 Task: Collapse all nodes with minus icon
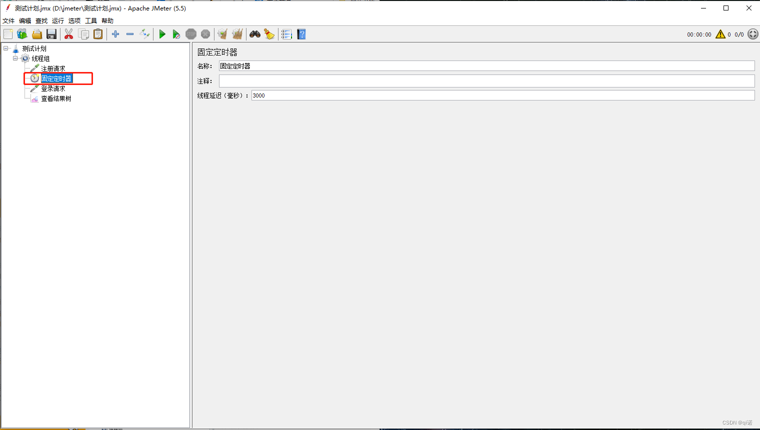(x=130, y=34)
